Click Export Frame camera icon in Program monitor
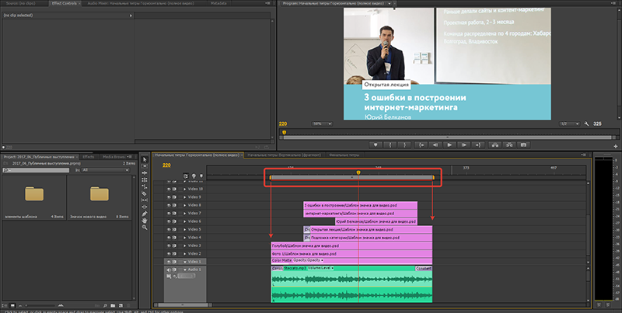 [525, 144]
